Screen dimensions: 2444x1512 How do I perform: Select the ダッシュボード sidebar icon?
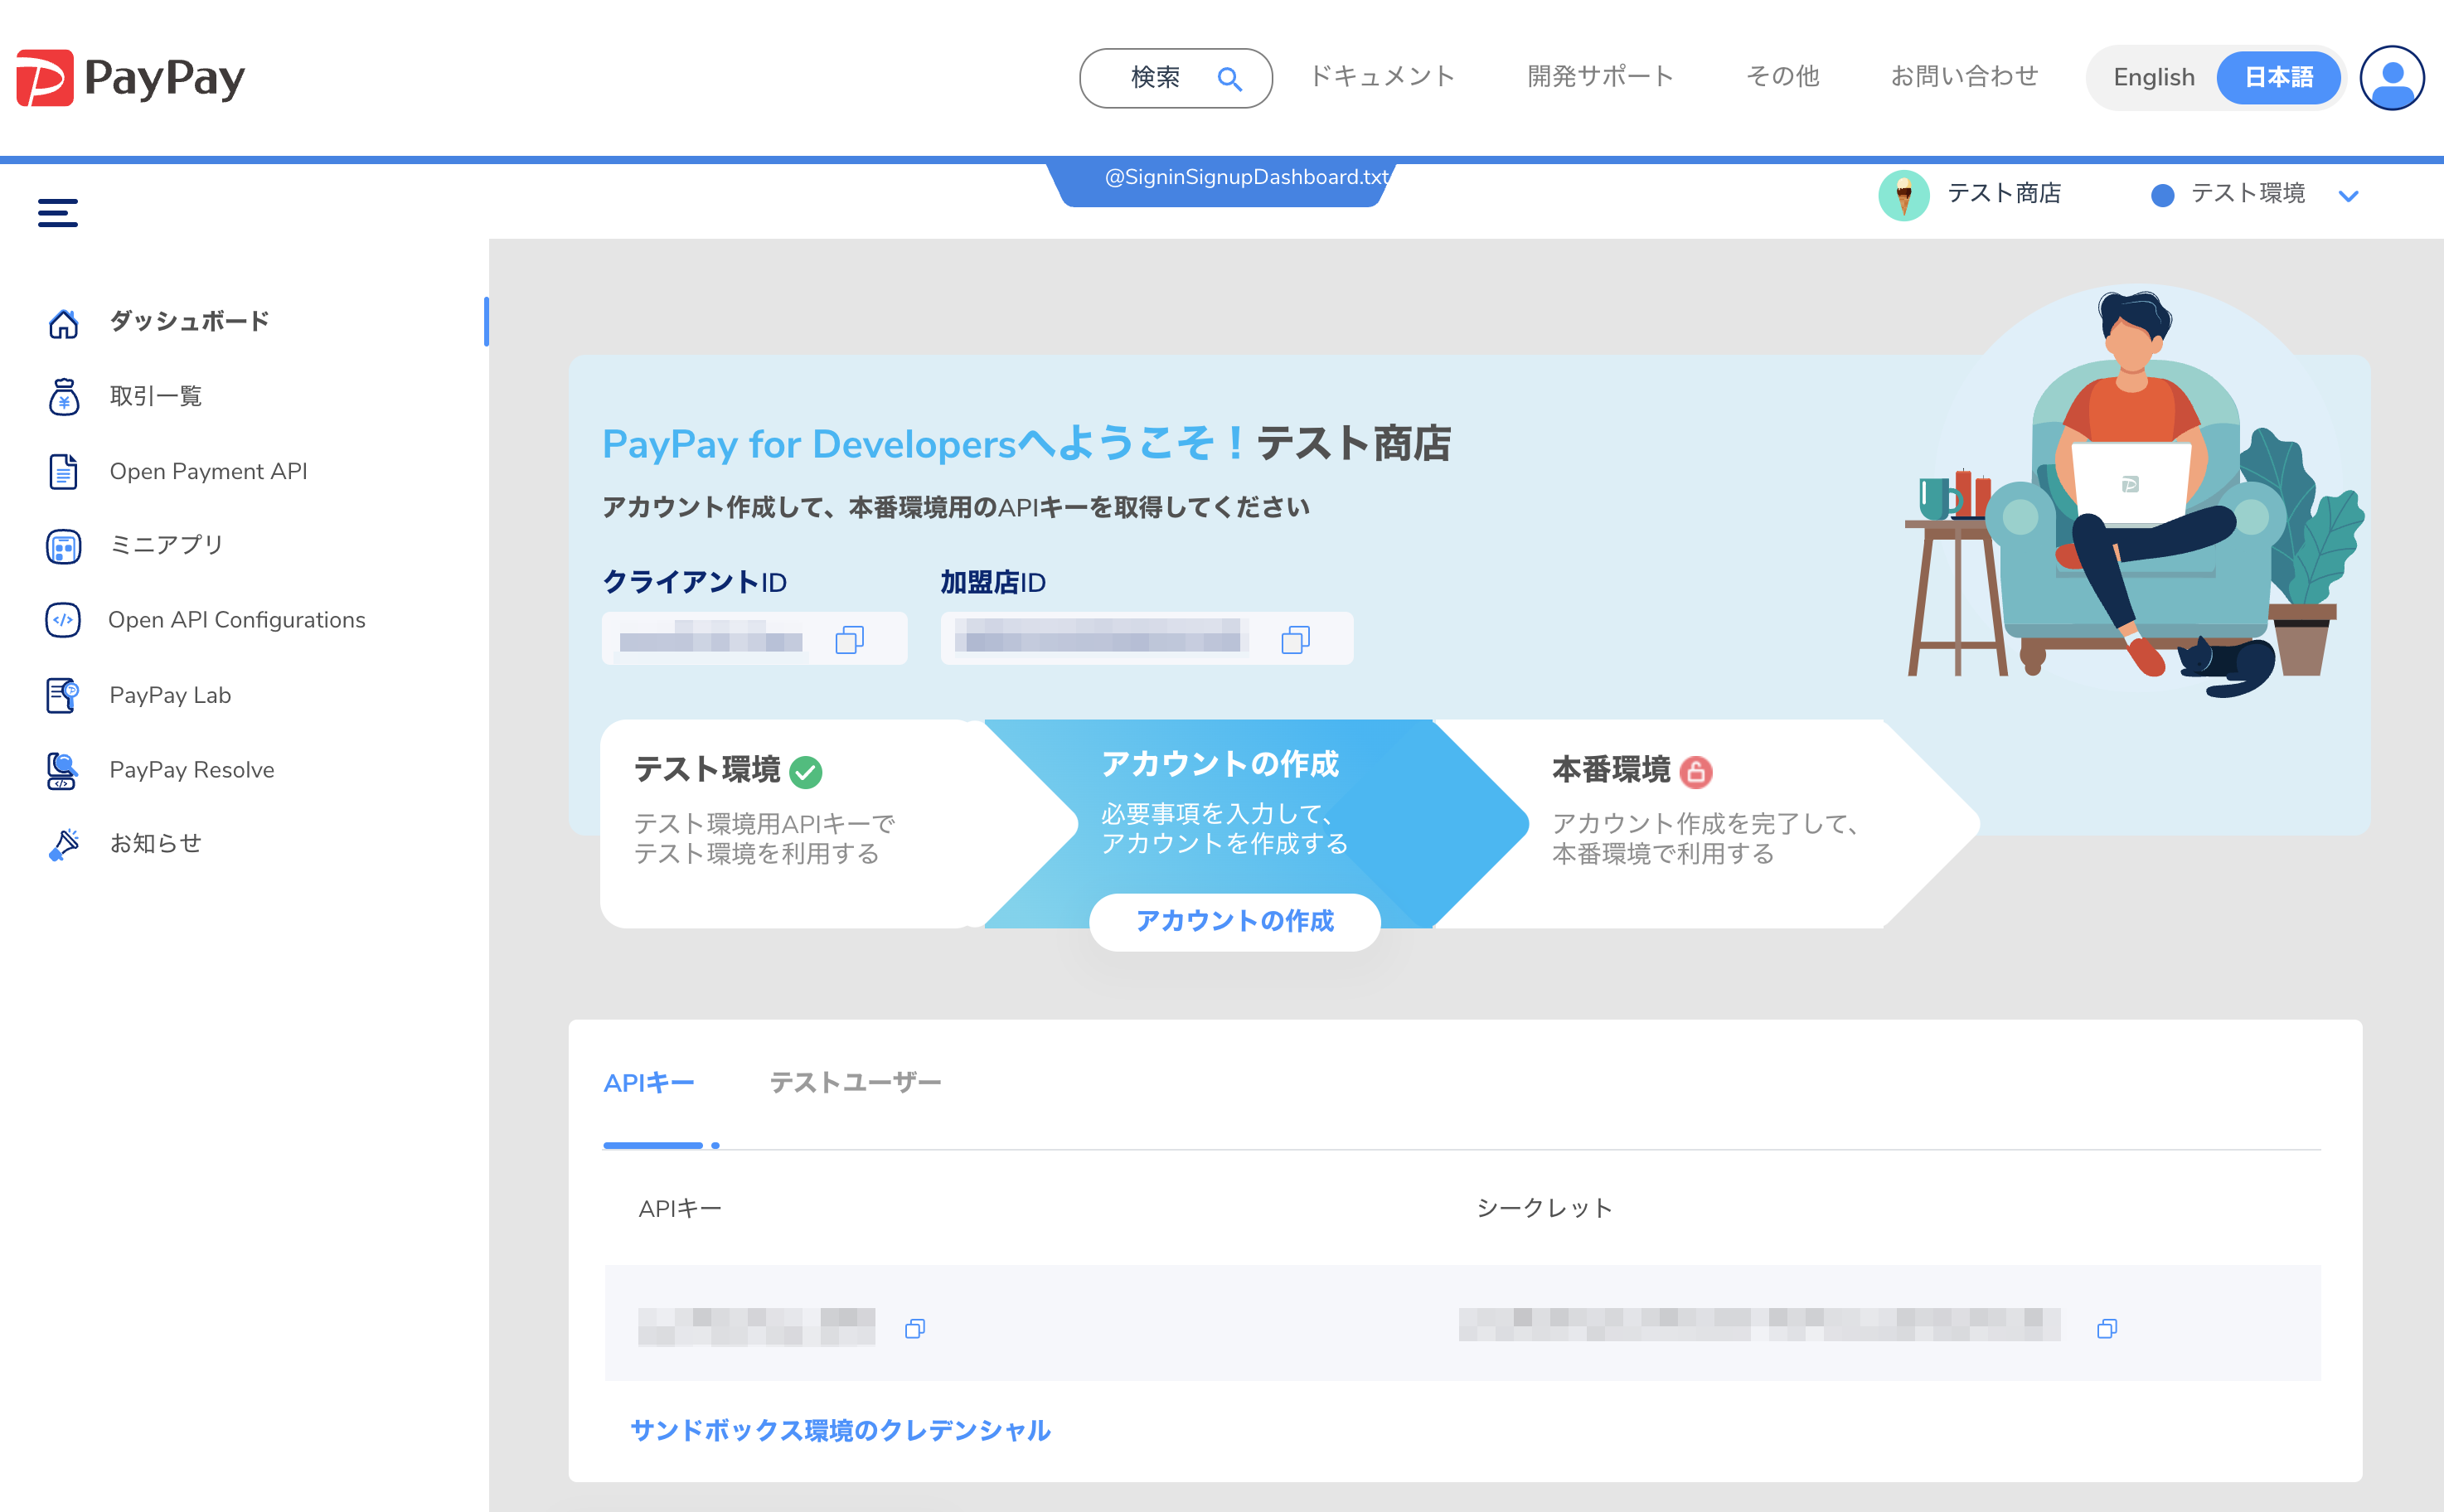pyautogui.click(x=63, y=322)
